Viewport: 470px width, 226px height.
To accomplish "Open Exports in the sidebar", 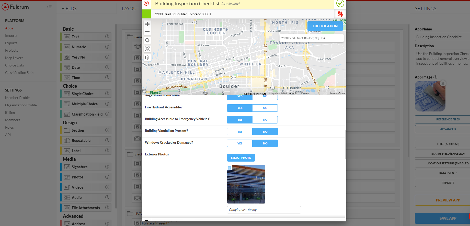I will (x=11, y=43).
